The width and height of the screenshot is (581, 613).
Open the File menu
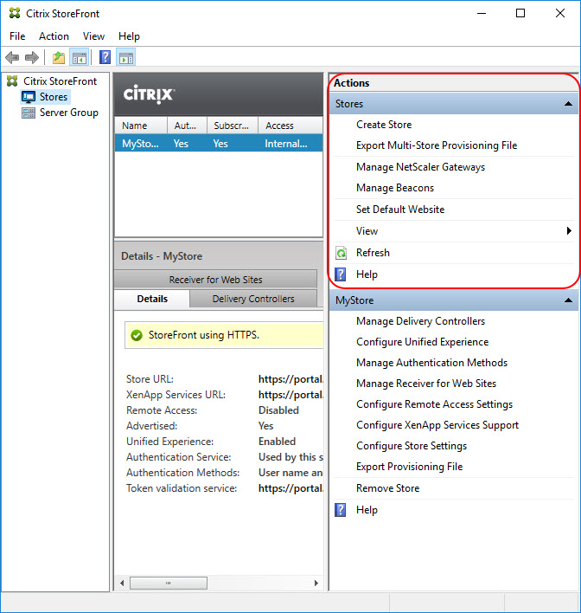[17, 36]
